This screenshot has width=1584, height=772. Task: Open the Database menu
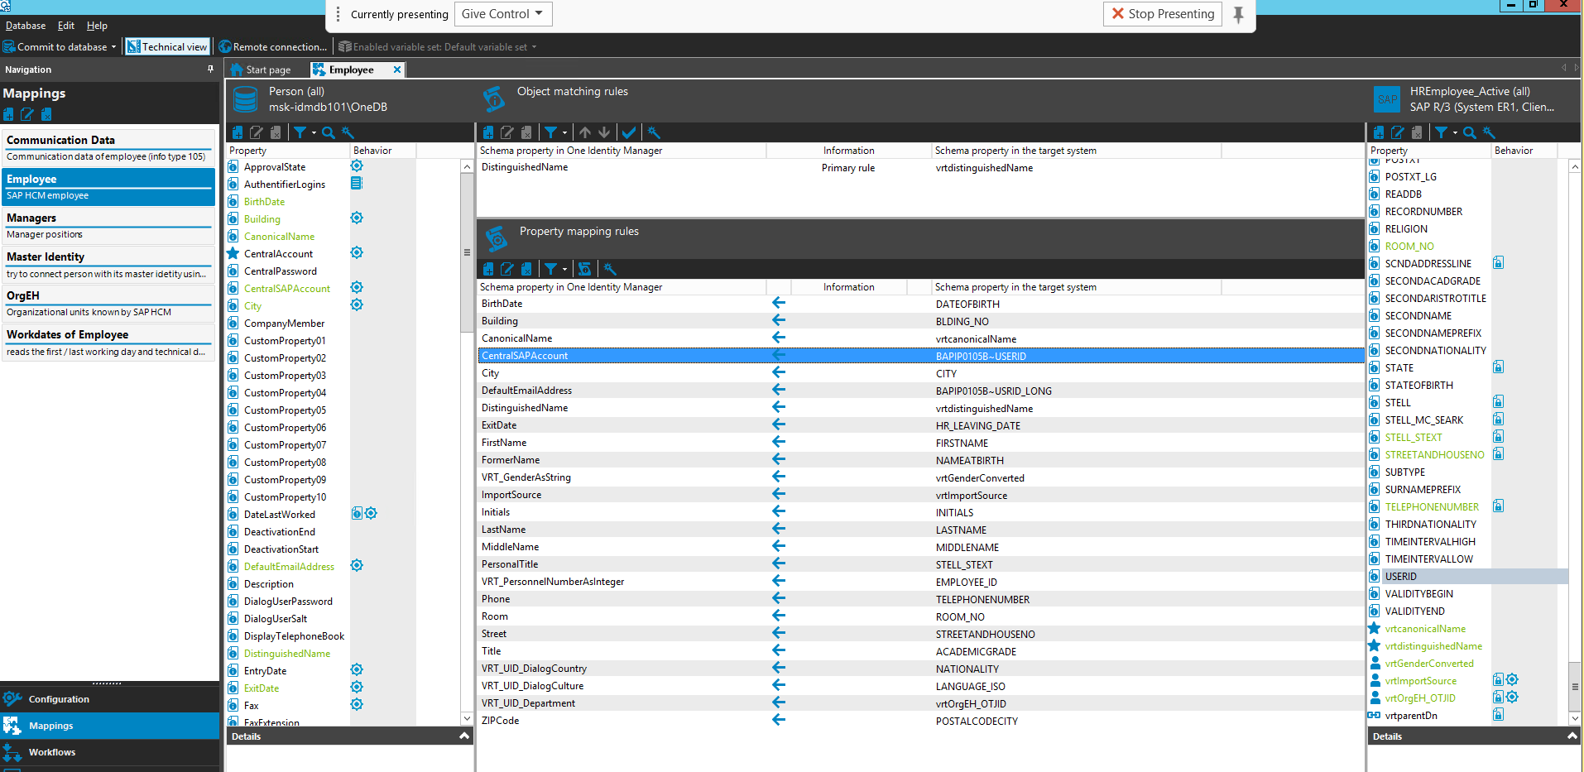point(26,26)
